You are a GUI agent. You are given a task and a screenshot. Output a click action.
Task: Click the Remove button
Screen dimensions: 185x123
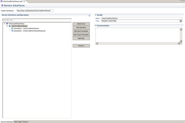[x=81, y=46]
